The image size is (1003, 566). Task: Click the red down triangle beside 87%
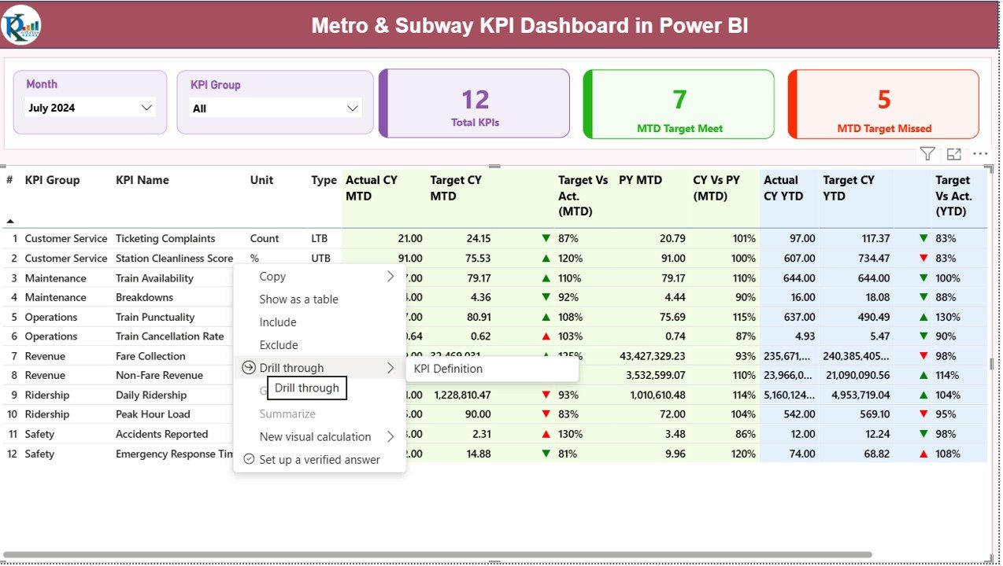coord(546,238)
